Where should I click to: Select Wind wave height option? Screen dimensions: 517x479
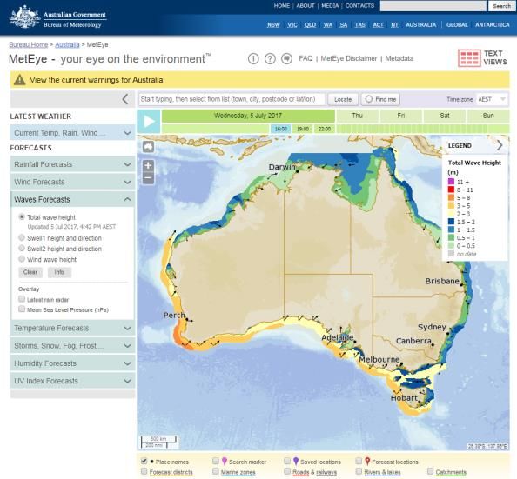point(22,259)
